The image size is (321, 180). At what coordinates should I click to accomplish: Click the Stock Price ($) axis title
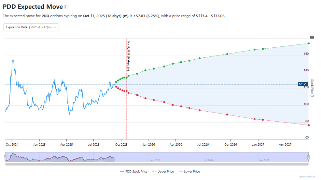coord(312,89)
